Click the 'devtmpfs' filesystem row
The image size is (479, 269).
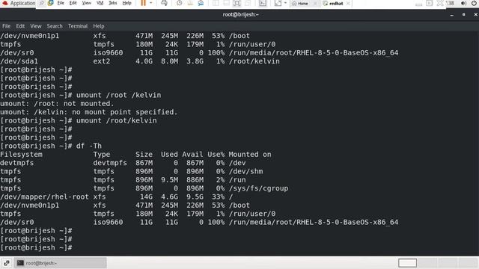pyautogui.click(x=123, y=163)
